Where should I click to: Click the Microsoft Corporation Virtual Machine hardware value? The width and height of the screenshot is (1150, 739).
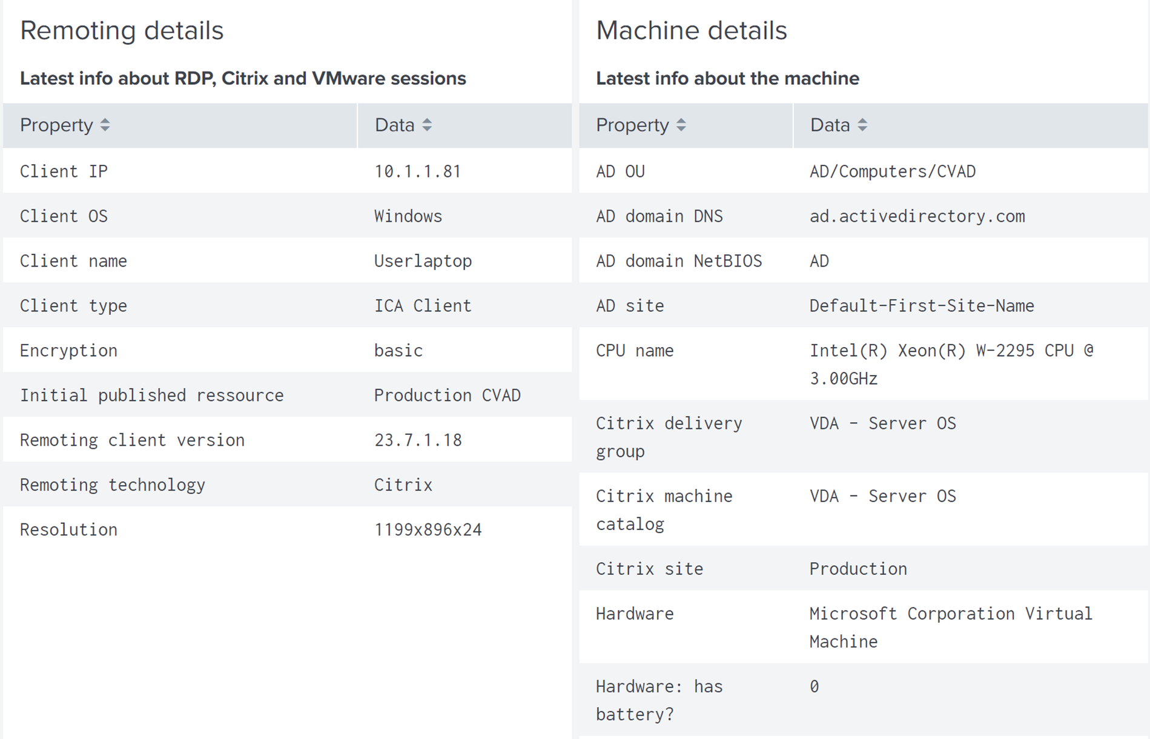tap(950, 627)
